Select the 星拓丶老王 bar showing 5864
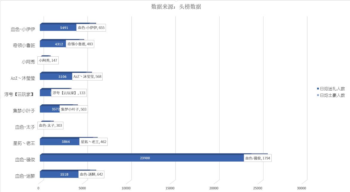Viewport: 350px width, 192px height. pos(60,142)
